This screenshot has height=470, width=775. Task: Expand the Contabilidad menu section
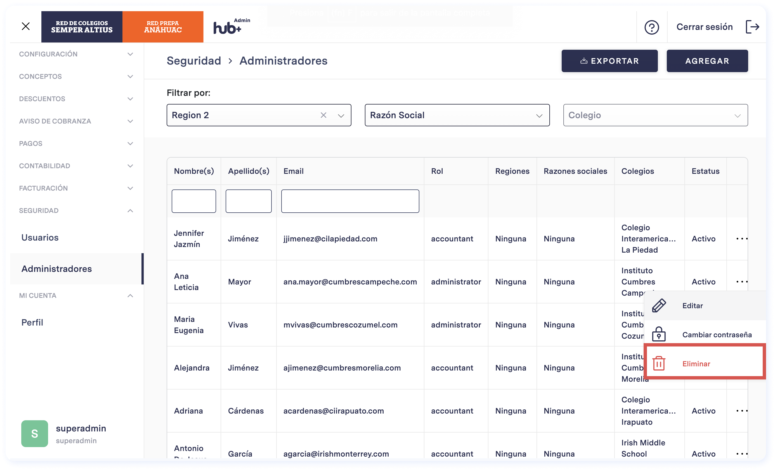pos(76,166)
